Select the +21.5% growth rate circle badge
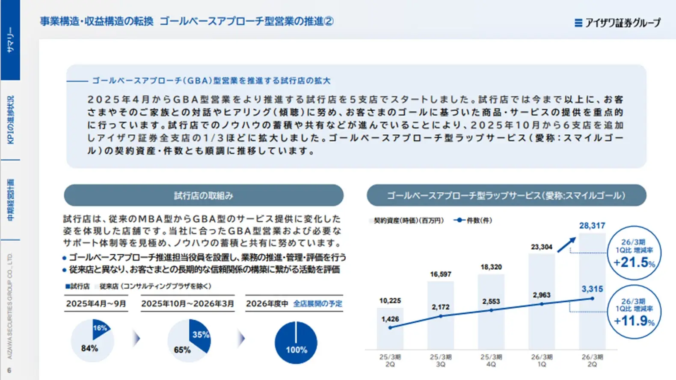 pos(634,253)
